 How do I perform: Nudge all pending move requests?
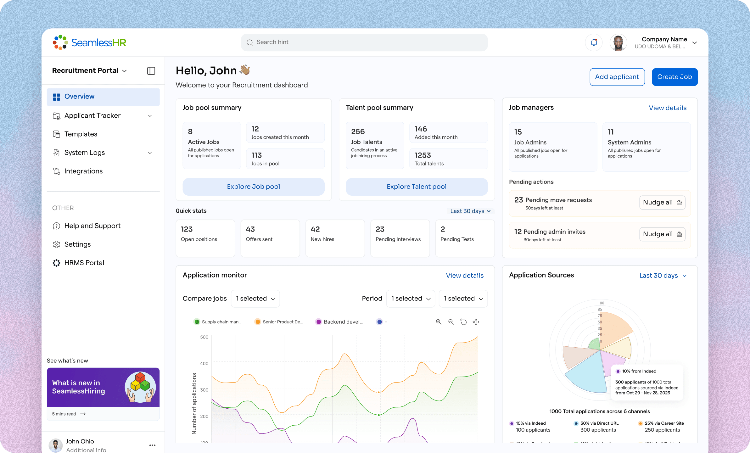tap(662, 203)
